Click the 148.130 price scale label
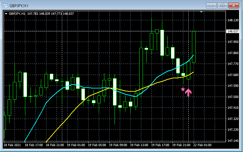Image resolution: width=243 pixels, height=152 pixels. point(233,20)
